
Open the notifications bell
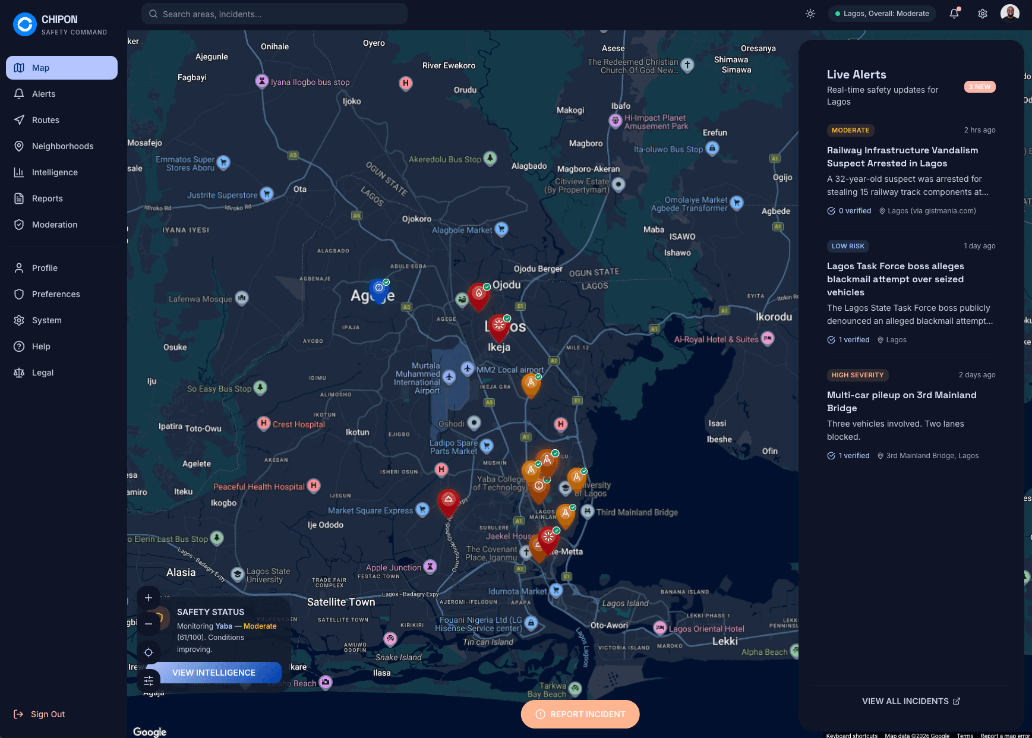954,13
